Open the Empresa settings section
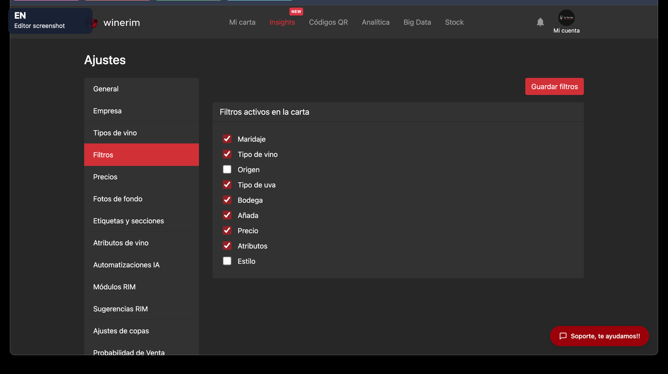This screenshot has width=668, height=374. pos(142,111)
